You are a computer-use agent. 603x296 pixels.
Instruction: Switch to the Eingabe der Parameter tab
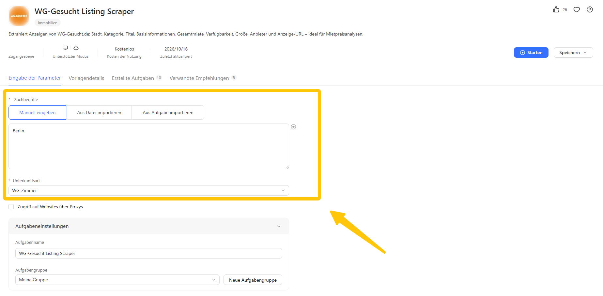(35, 78)
